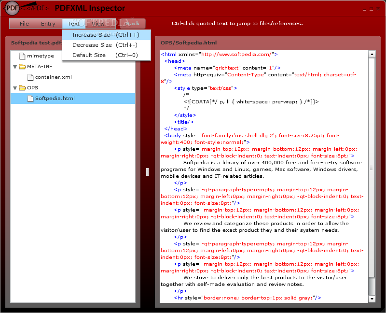Click the PDFXML Inspector logo icon
386x313 pixels.
(x=12, y=8)
